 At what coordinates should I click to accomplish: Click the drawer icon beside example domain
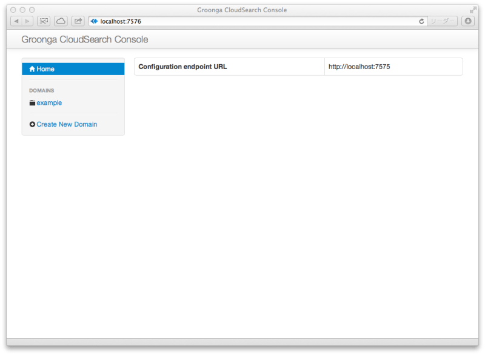point(33,102)
